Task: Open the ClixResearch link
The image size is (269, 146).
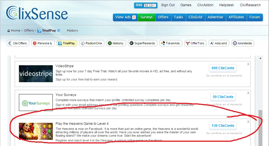Action: [250, 5]
